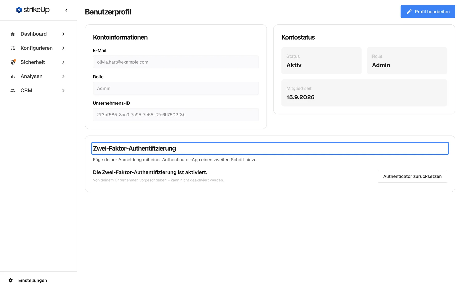Image resolution: width=463 pixels, height=289 pixels.
Task: Open the Konfigurieren menu item
Action: pyautogui.click(x=38, y=48)
